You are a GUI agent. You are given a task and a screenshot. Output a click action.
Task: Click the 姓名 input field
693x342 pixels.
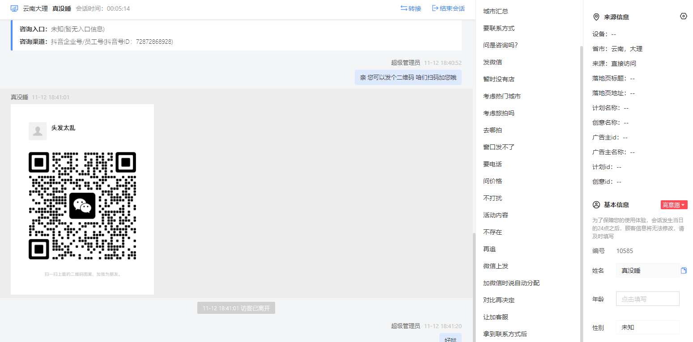[647, 270]
